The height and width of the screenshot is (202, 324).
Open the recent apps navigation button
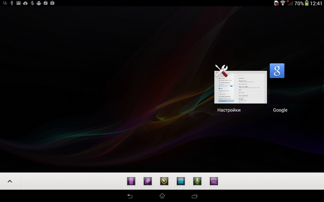pyautogui.click(x=194, y=196)
